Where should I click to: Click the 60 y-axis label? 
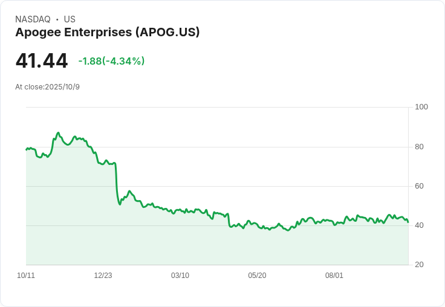point(420,186)
